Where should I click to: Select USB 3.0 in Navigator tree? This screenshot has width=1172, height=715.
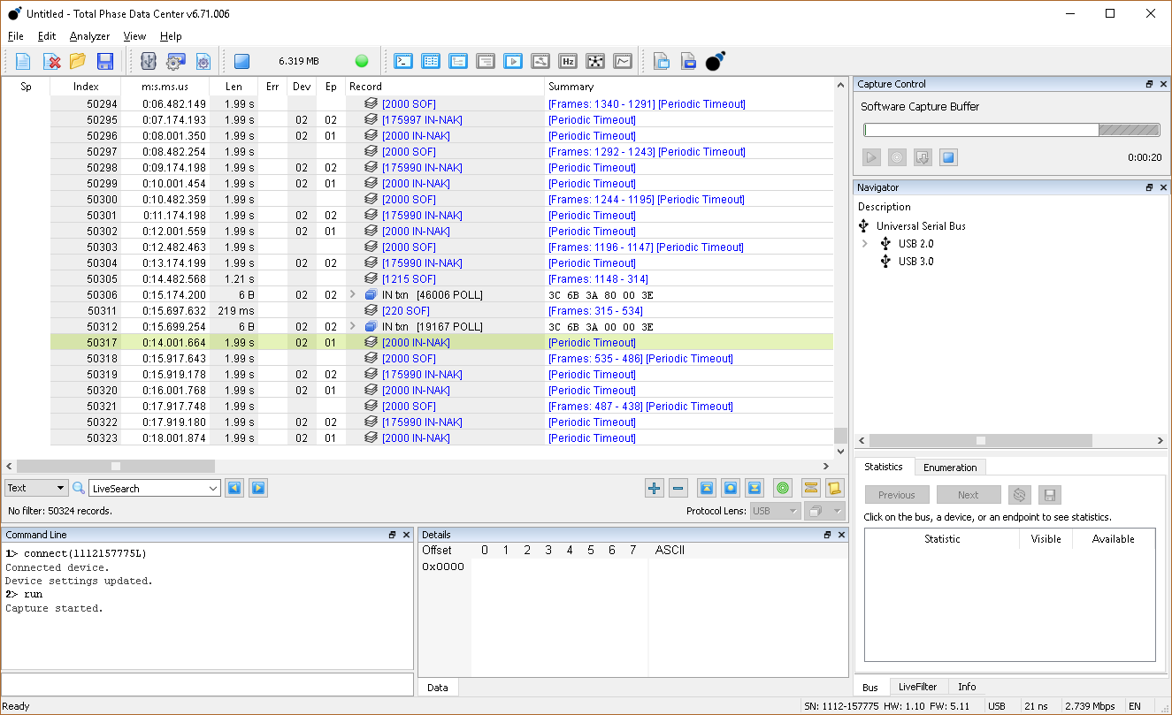(x=915, y=262)
